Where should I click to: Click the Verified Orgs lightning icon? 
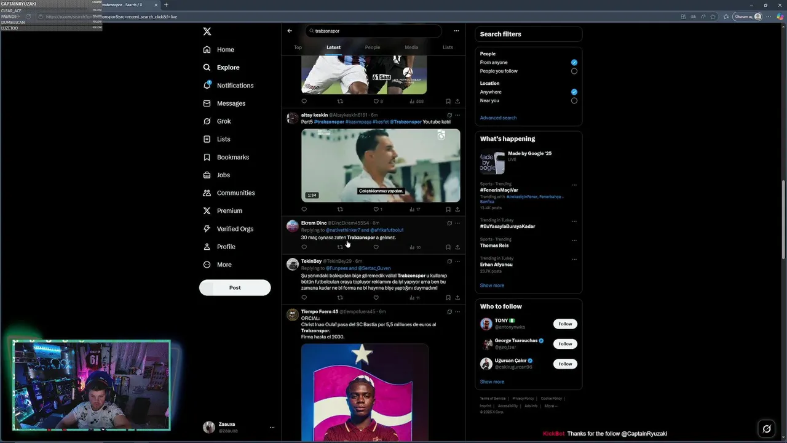click(x=207, y=228)
